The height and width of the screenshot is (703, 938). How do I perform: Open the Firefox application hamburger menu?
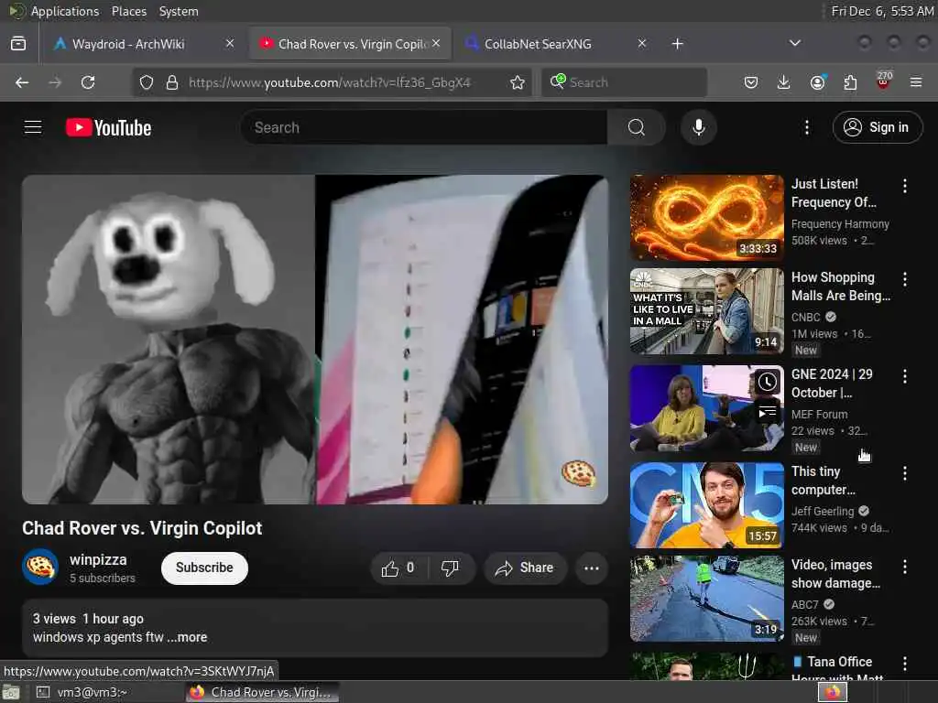916,82
